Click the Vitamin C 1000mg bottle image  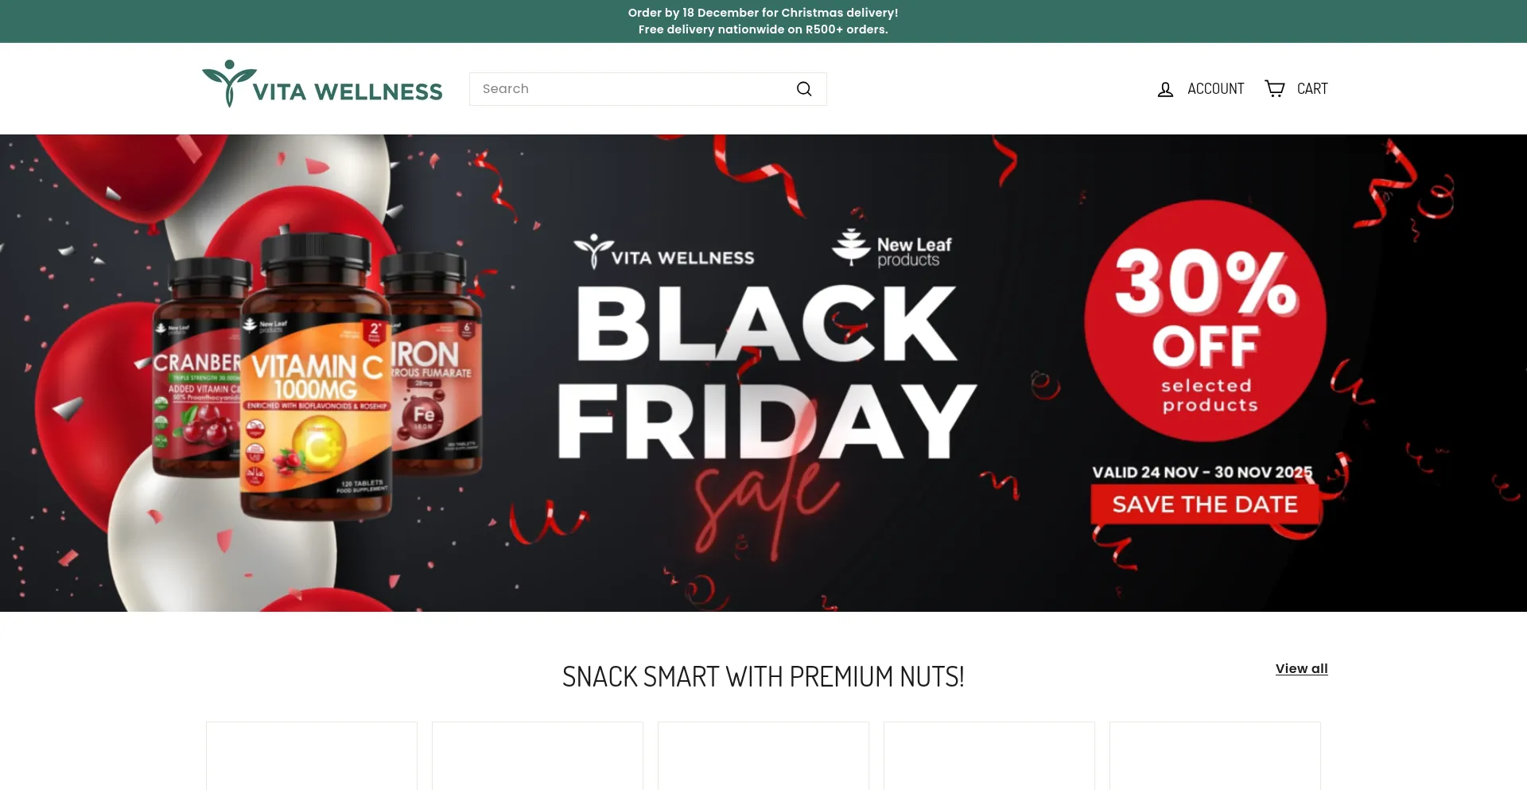coord(316,376)
